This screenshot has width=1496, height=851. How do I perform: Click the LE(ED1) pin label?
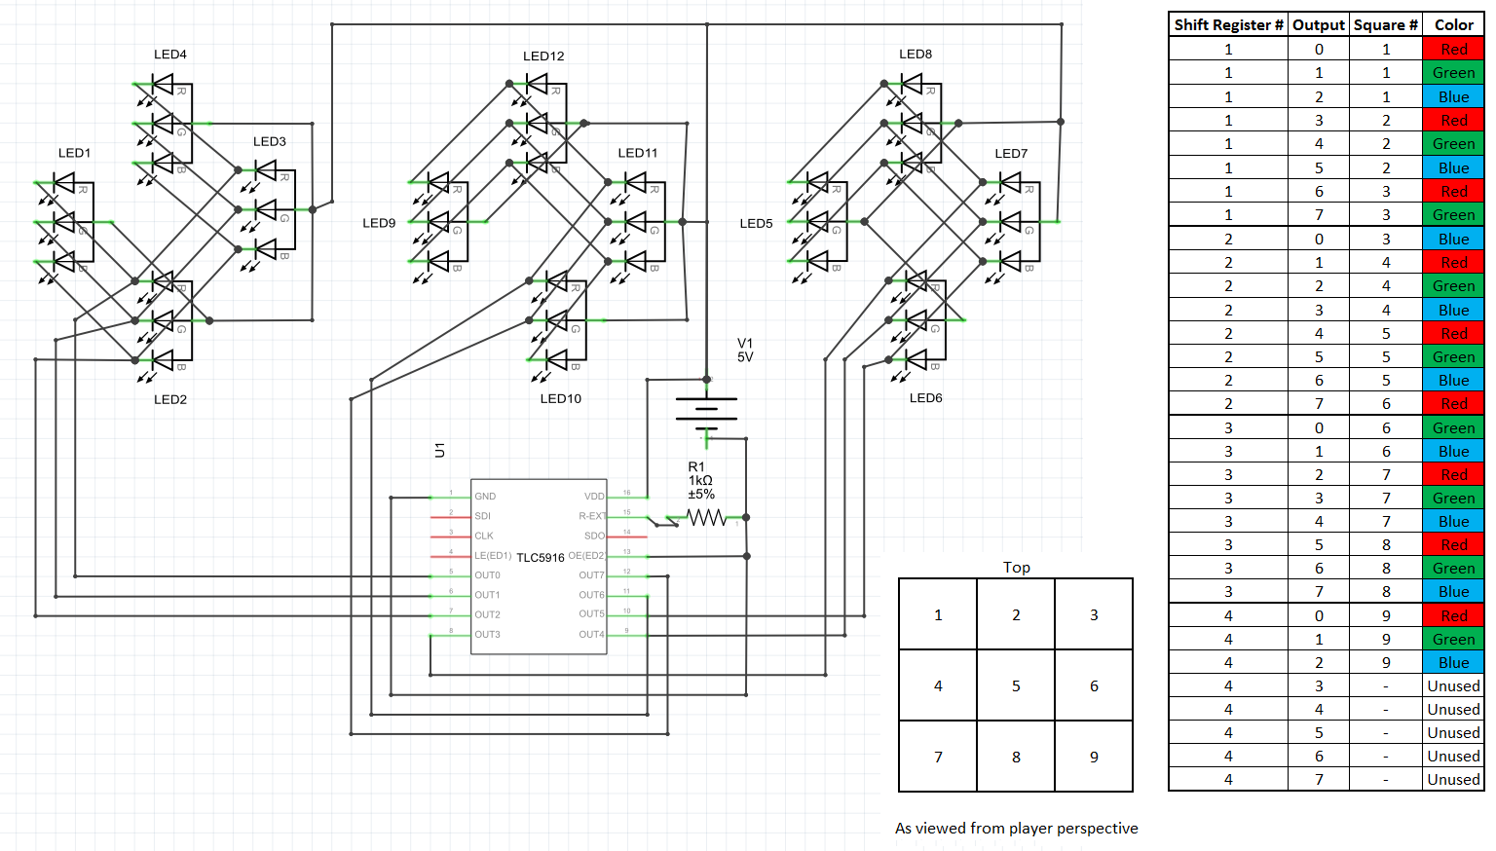pos(493,555)
